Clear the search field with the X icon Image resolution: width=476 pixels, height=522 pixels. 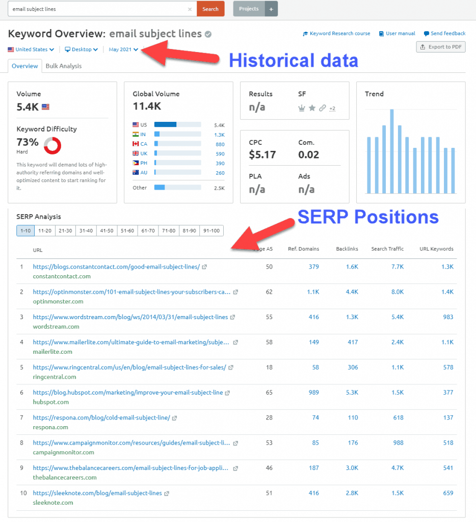(x=190, y=9)
